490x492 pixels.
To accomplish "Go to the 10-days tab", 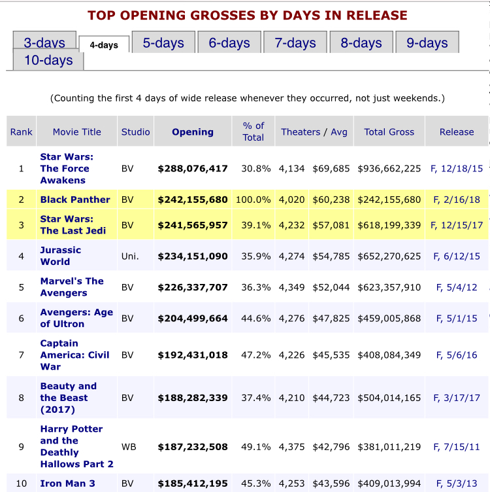I will (x=48, y=60).
